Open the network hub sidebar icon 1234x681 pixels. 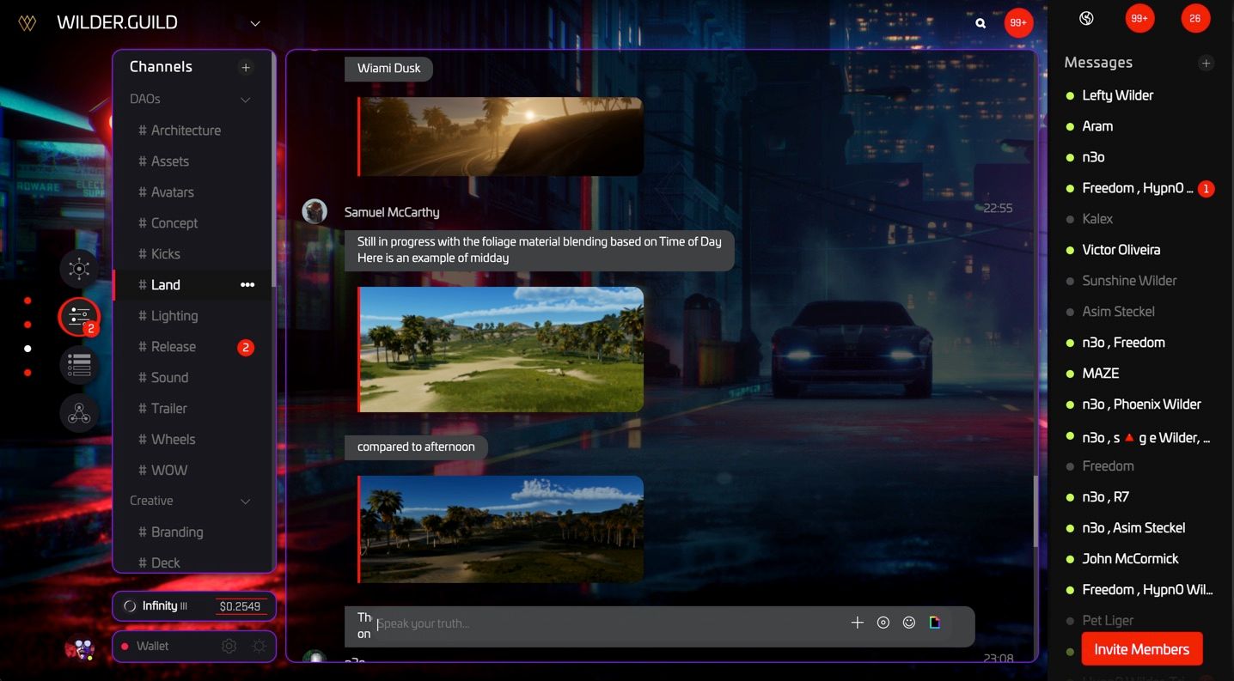(x=79, y=269)
